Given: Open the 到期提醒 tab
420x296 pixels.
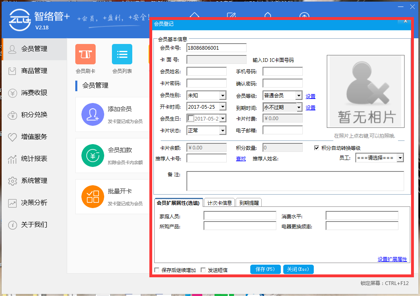Looking at the screenshot, I should (250, 202).
